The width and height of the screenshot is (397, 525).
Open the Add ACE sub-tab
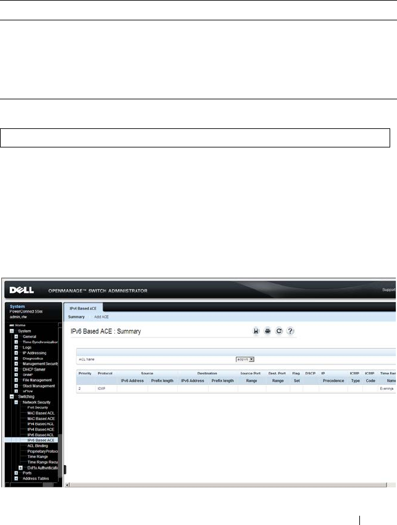[x=101, y=316]
